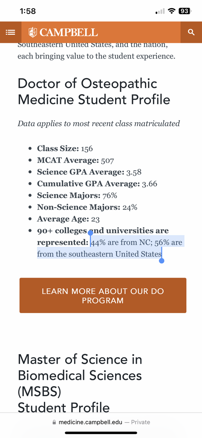202x438 pixels.
Task: Tap the battery indicator showing 93
Action: pyautogui.click(x=185, y=11)
